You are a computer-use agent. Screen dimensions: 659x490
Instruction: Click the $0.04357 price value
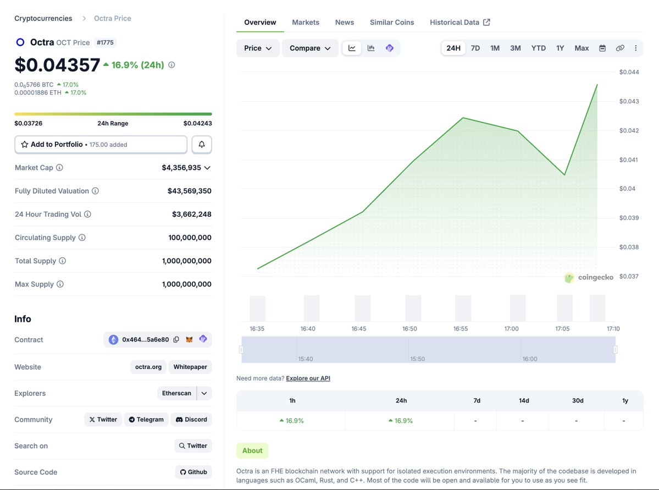[57, 65]
